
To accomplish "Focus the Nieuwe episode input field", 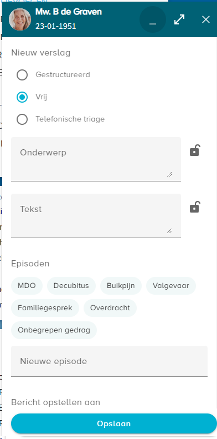I will [109, 361].
